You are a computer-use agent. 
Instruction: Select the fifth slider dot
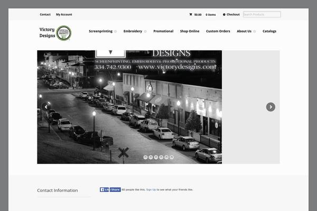coord(166,157)
